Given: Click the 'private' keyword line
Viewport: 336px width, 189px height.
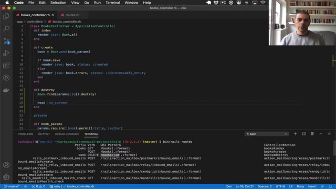Looking at the screenshot, I should click(40, 115).
